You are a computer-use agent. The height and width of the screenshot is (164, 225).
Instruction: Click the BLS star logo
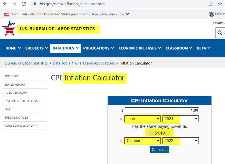pyautogui.click(x=9, y=28)
